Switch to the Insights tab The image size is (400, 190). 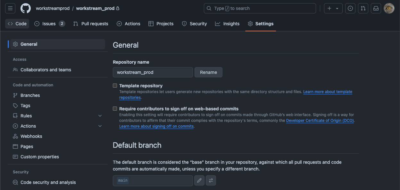coord(227,24)
